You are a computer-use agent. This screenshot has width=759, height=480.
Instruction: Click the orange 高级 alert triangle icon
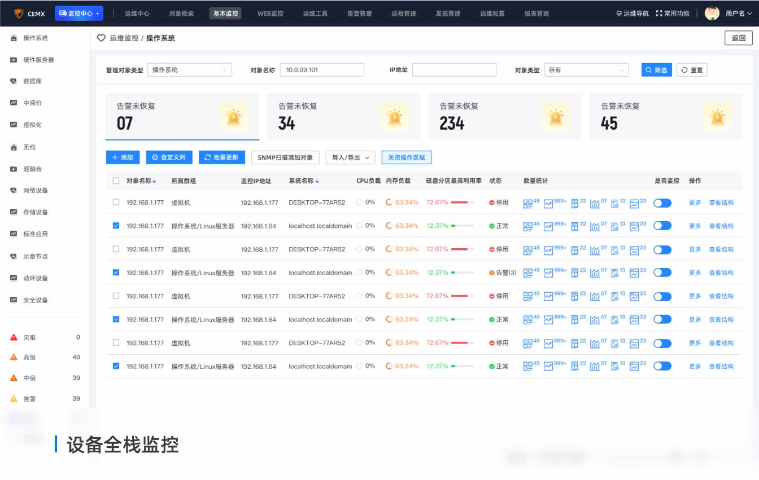(x=14, y=357)
